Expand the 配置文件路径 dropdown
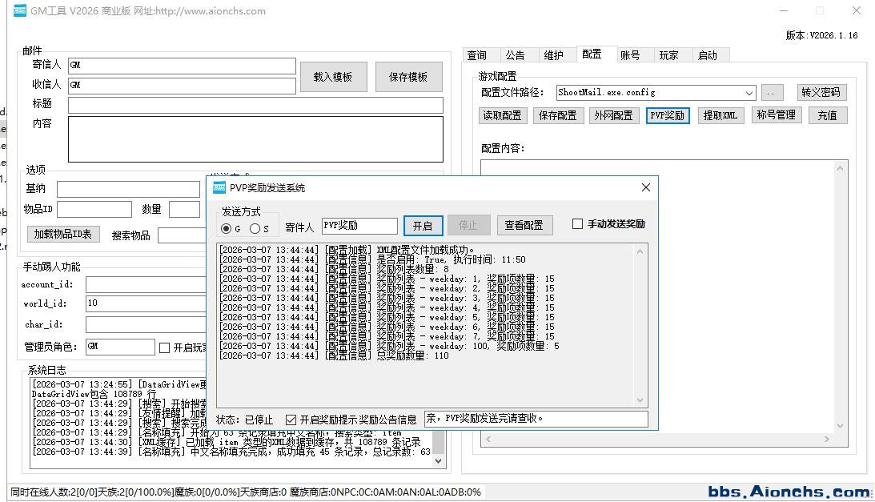Image resolution: width=875 pixels, height=502 pixels. (749, 93)
